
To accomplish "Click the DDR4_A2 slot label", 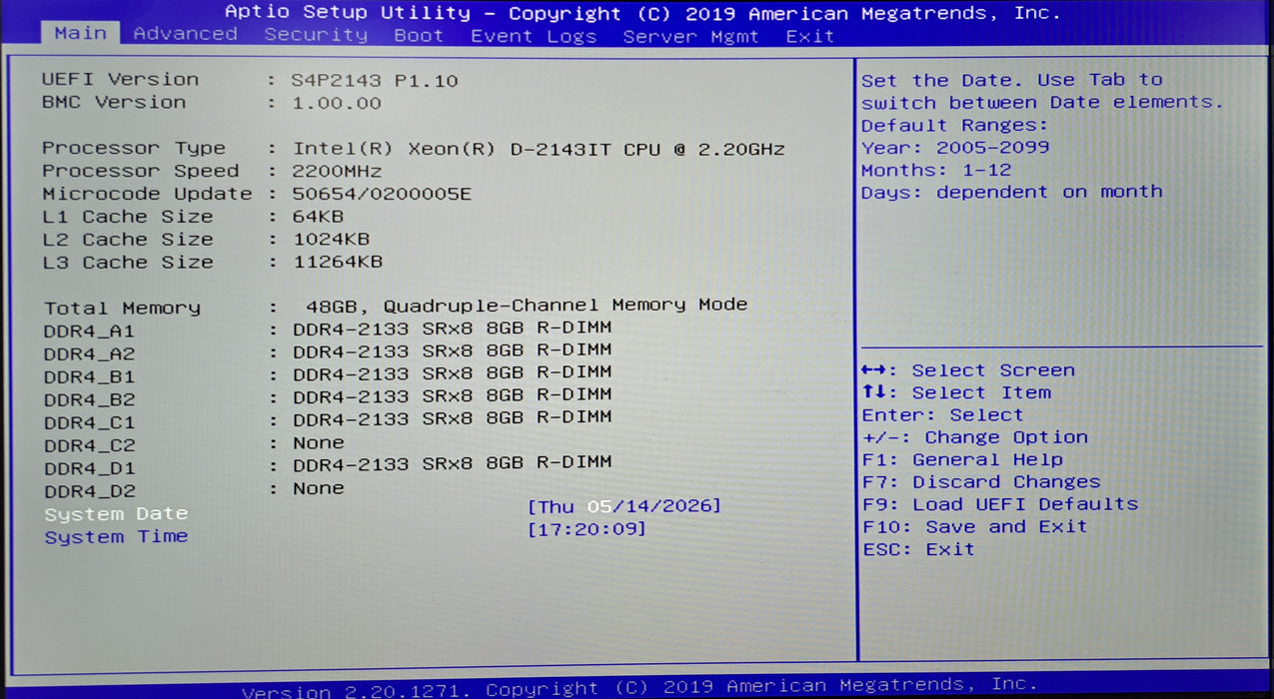I will (89, 353).
